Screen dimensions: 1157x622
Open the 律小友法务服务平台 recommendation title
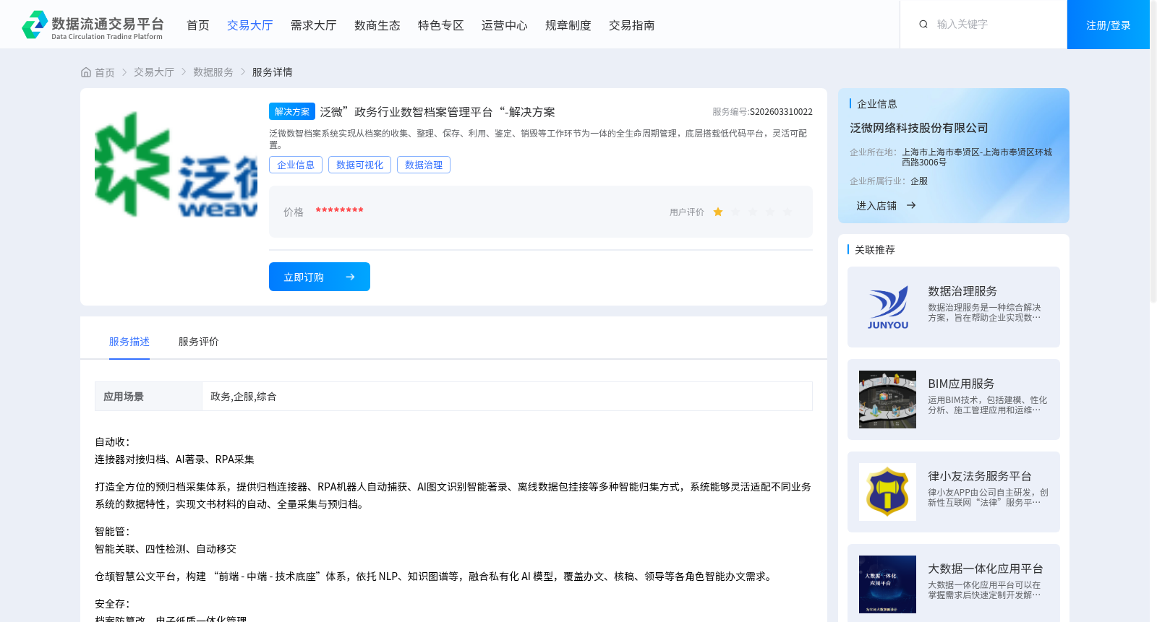tap(980, 476)
